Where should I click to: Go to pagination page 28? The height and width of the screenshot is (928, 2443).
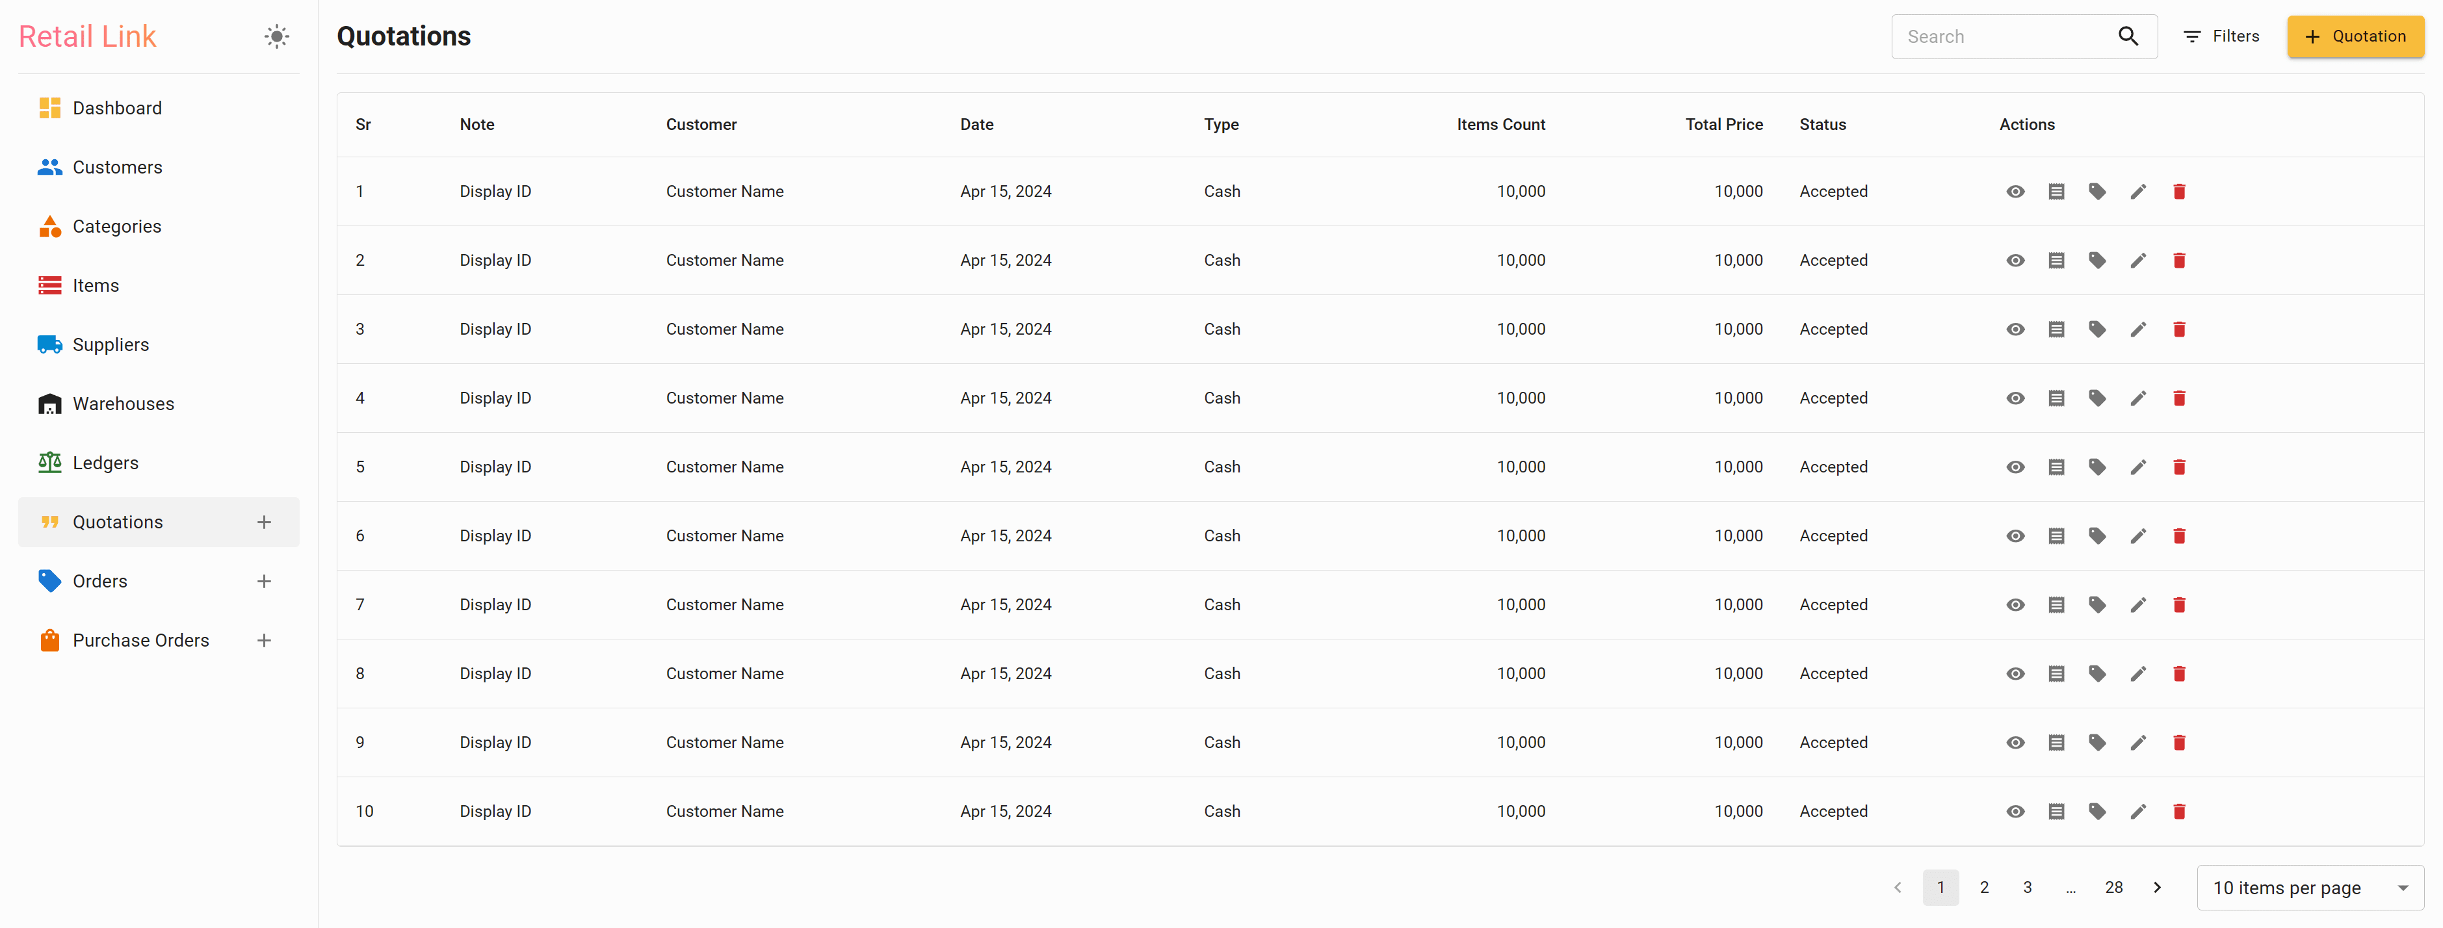point(2113,887)
